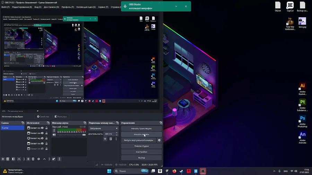
Task: Open Firefox from the taskbar
Action: (174, 171)
